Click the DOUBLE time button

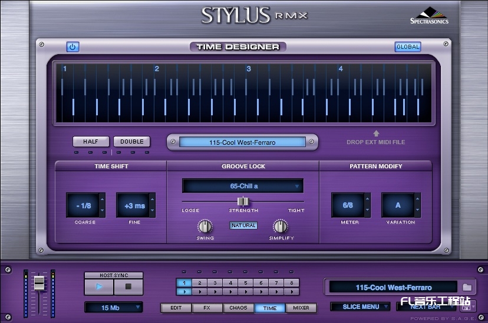coord(131,142)
